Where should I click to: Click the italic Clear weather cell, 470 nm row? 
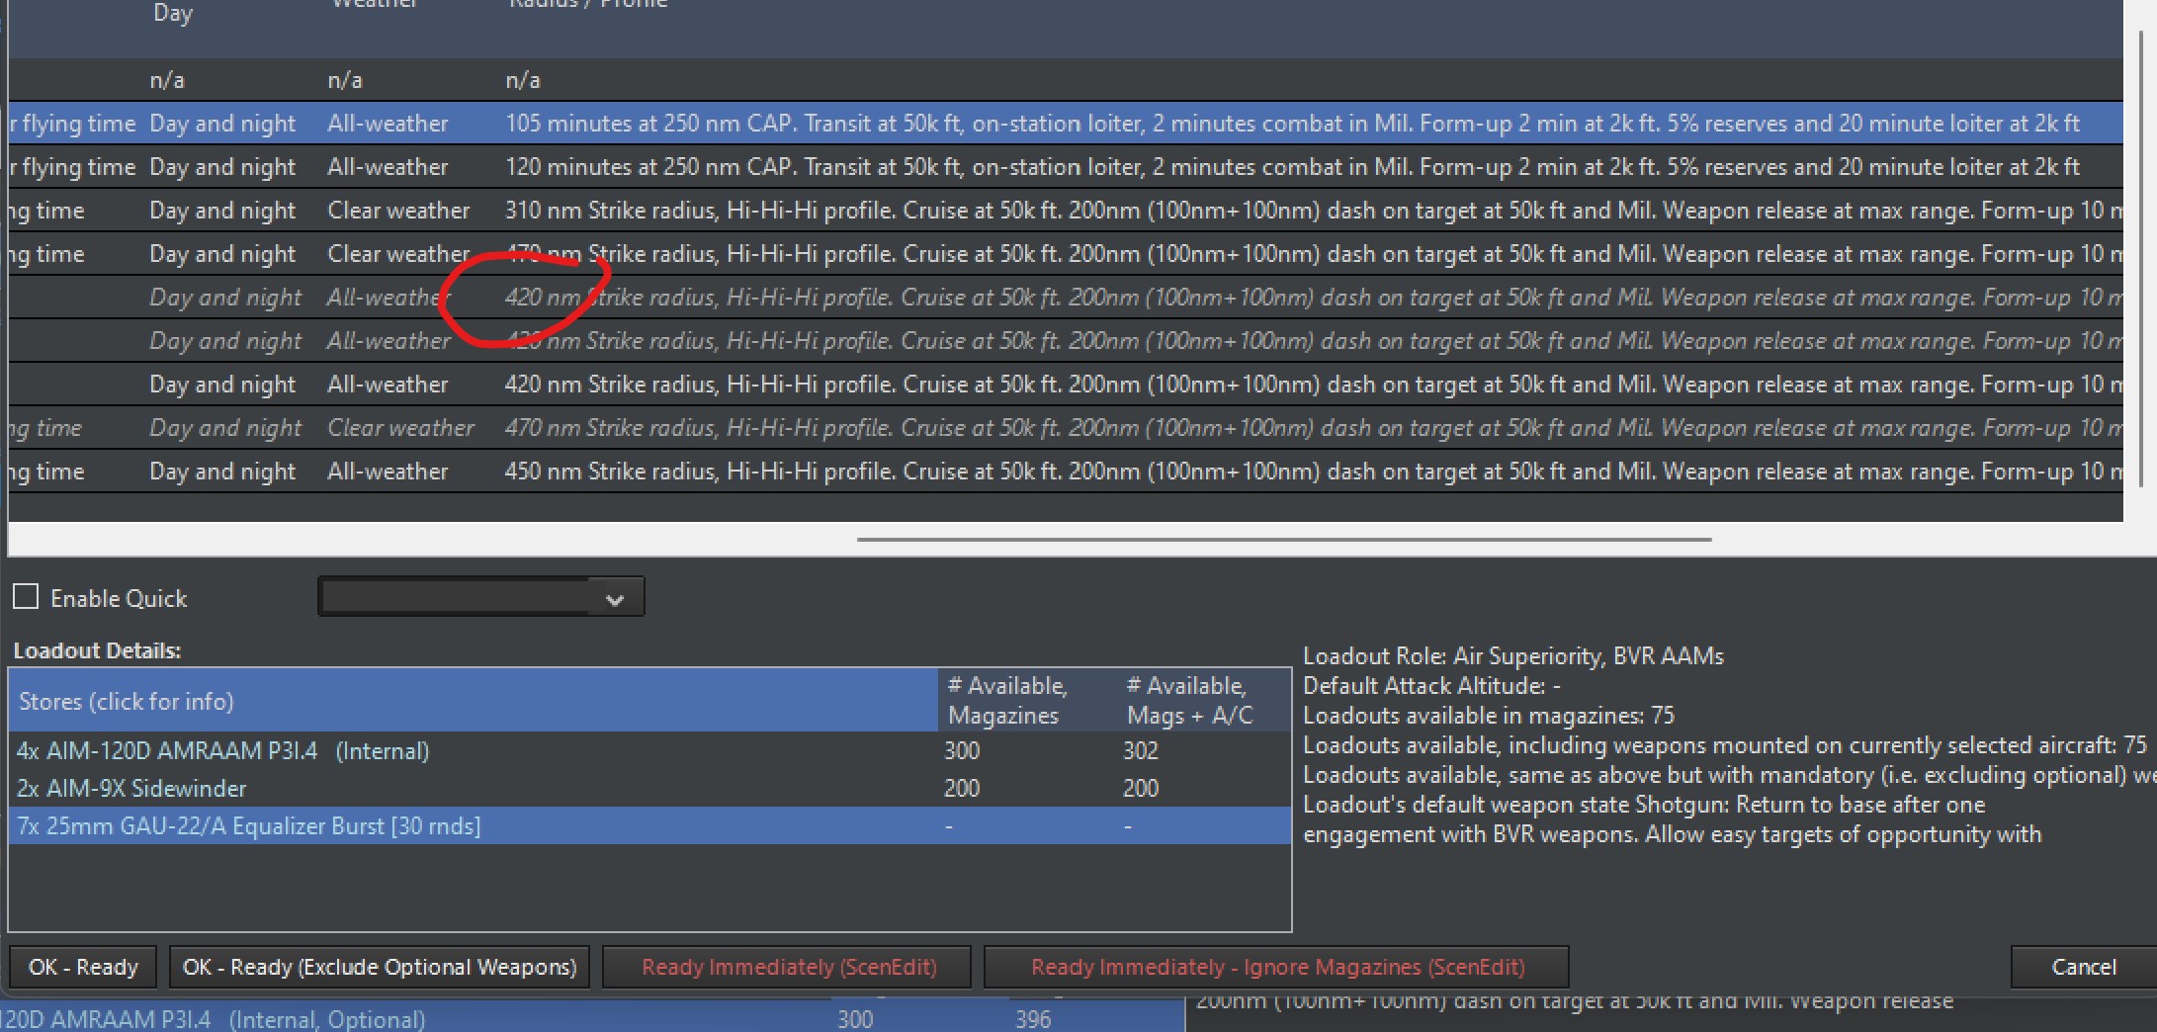(x=400, y=428)
